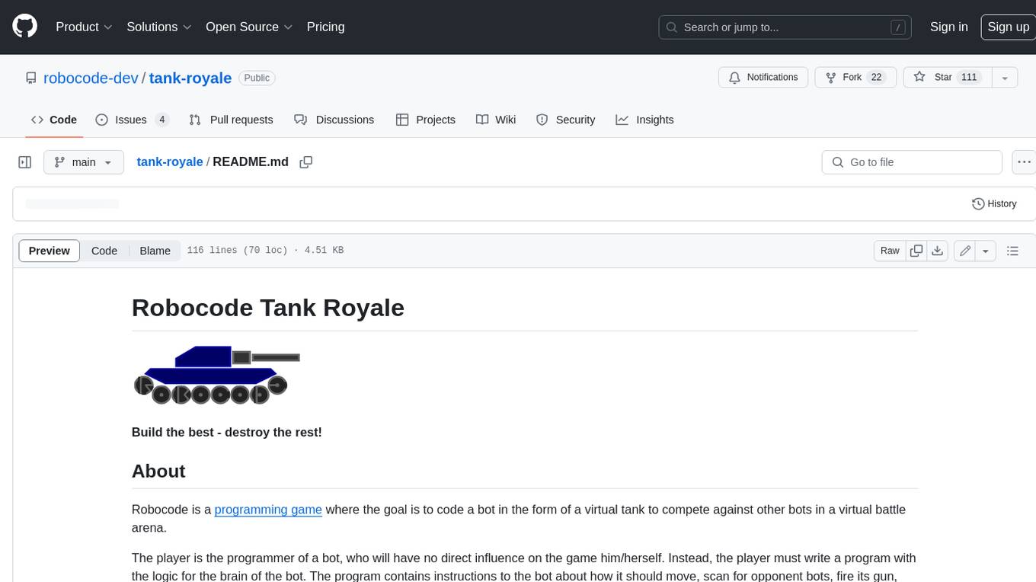Click the About heading
1036x582 pixels.
158,471
